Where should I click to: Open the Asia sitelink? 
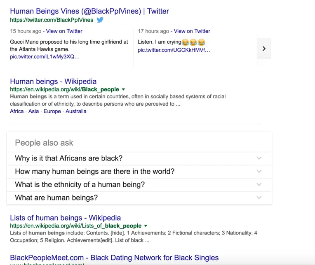[33, 111]
